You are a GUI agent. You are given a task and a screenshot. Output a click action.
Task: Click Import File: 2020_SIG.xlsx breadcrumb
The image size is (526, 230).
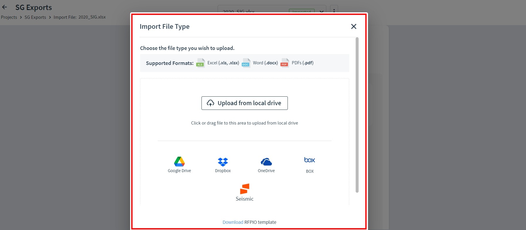pyautogui.click(x=80, y=17)
